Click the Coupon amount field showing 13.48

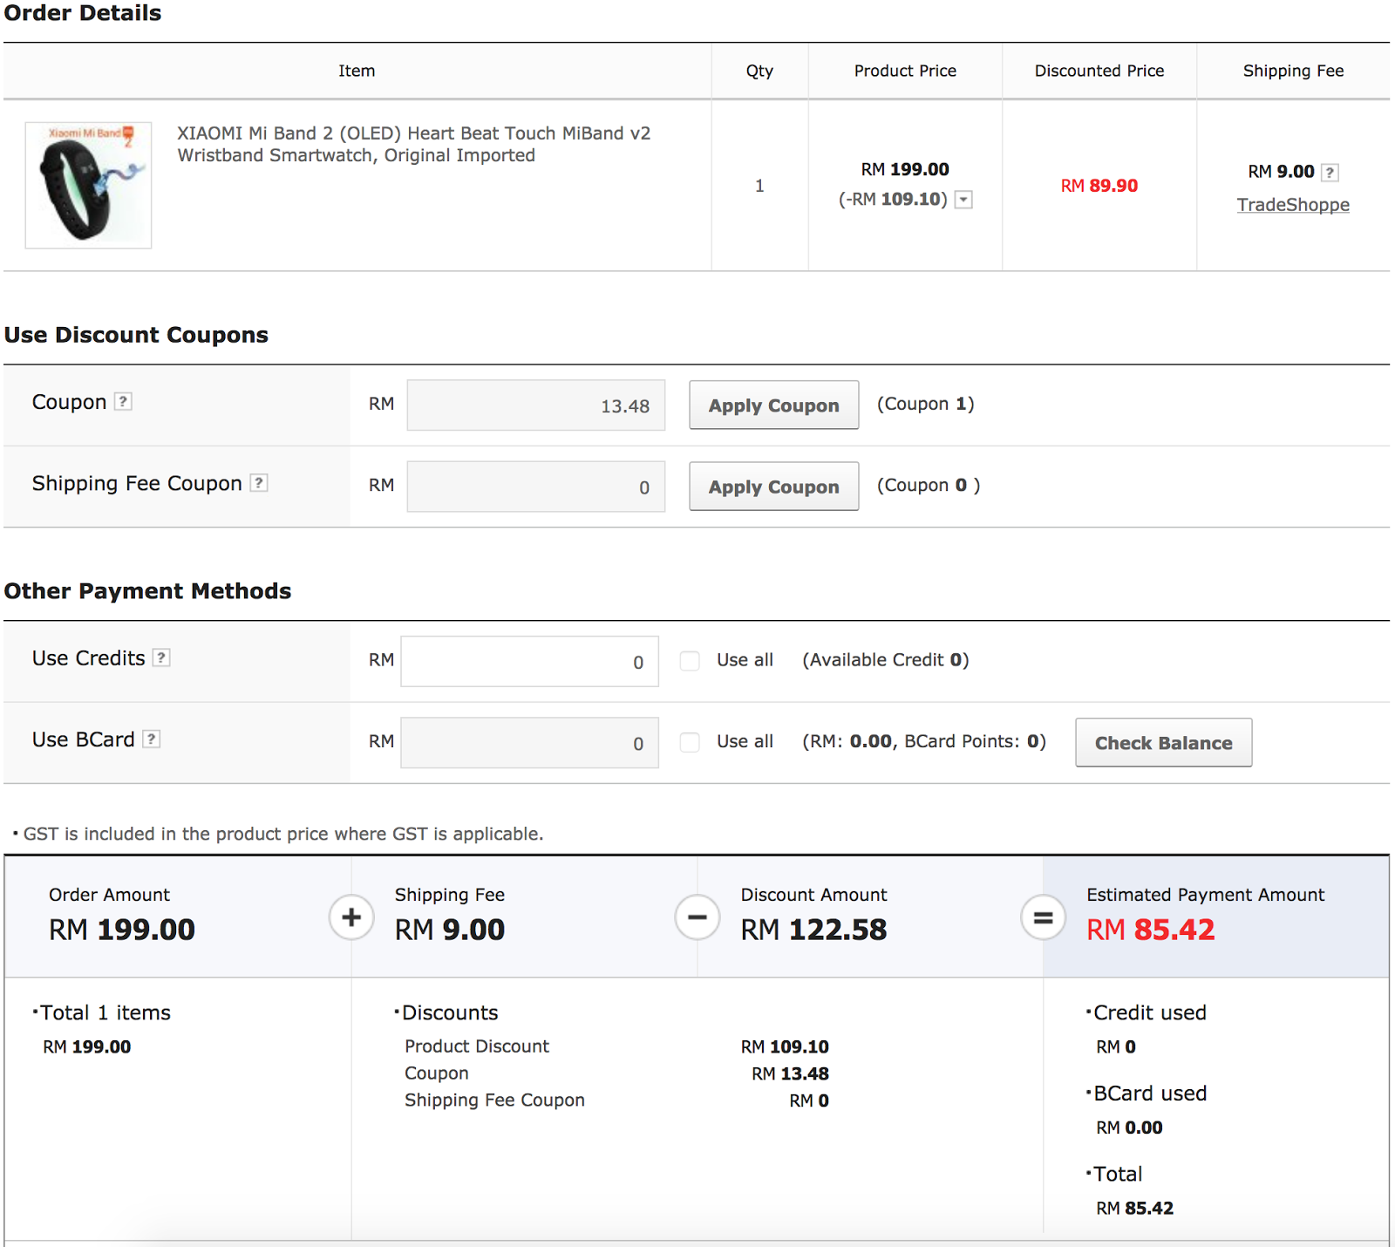pyautogui.click(x=536, y=405)
